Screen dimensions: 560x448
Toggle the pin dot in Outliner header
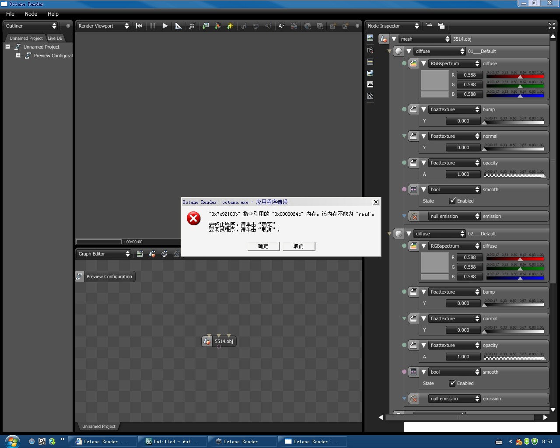coord(68,26)
